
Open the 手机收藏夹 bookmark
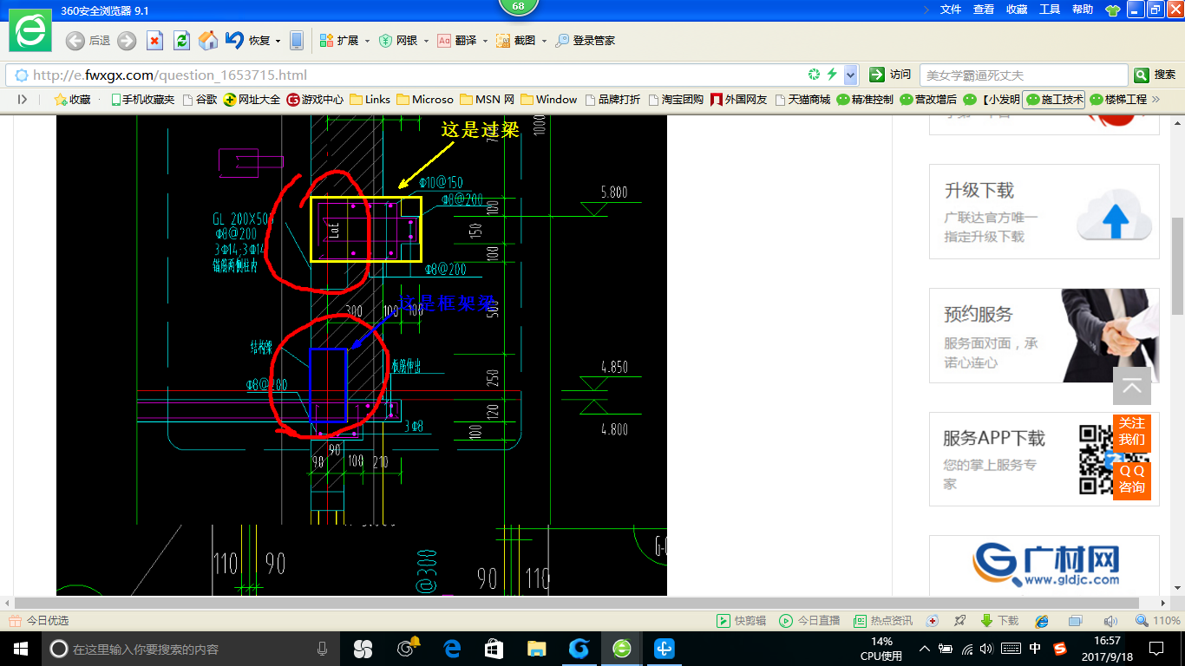[142, 100]
